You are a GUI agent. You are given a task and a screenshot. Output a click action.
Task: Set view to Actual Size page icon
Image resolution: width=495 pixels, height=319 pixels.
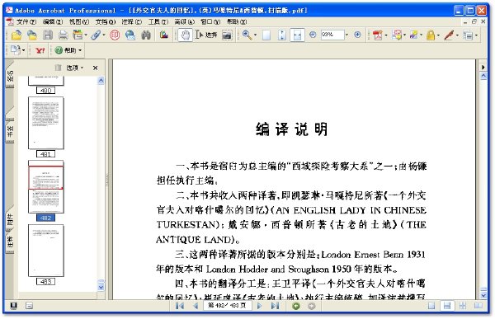pos(266,35)
